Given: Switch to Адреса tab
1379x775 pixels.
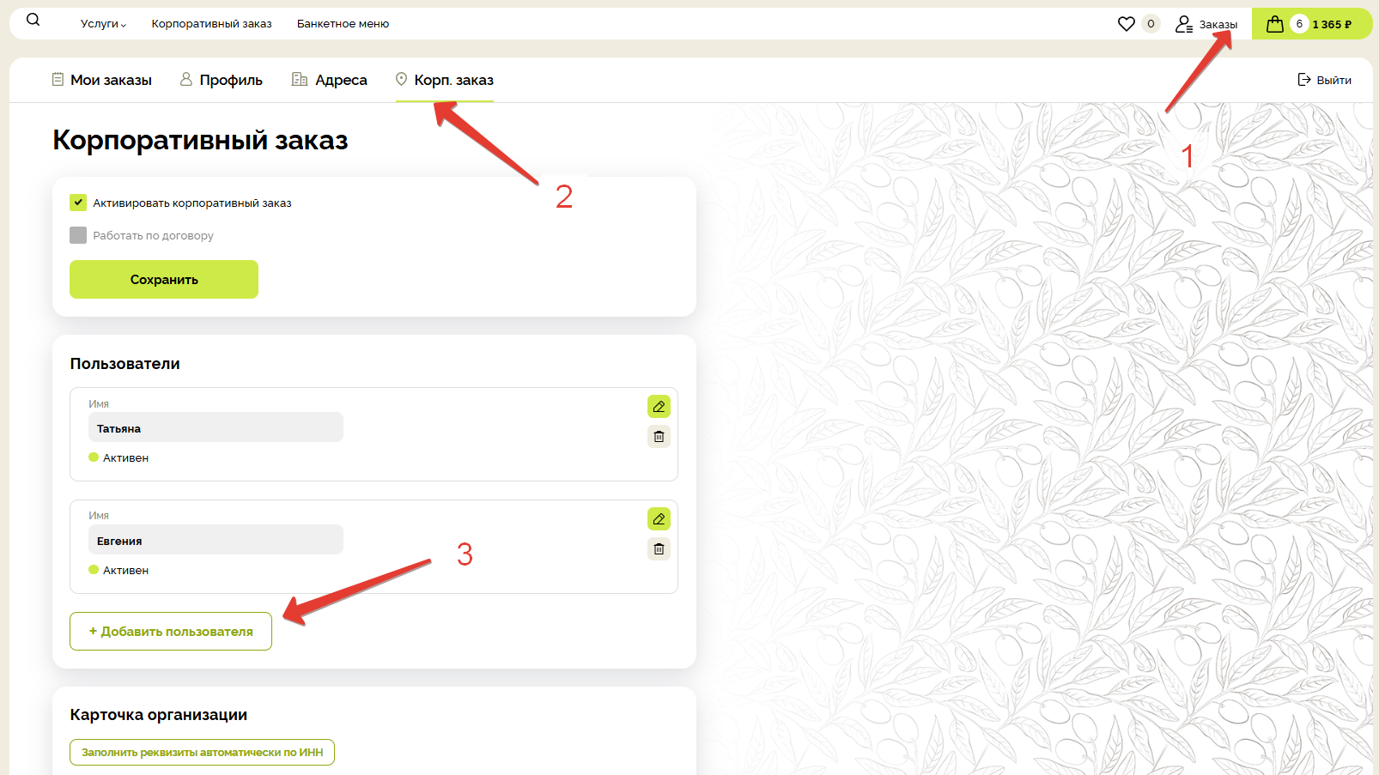Looking at the screenshot, I should (330, 80).
